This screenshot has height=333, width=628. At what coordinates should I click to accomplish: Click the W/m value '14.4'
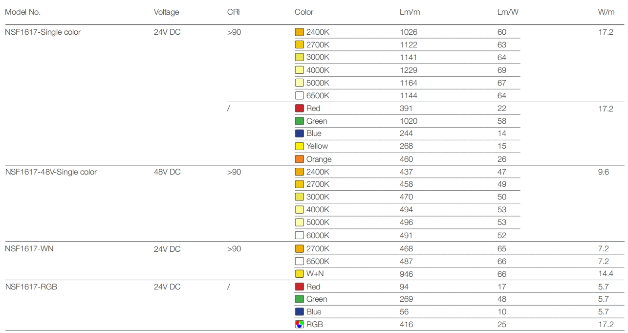[x=606, y=274]
